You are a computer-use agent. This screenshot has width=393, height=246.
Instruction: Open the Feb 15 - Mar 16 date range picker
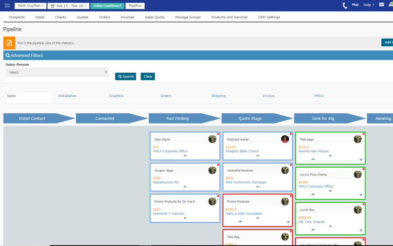pyautogui.click(x=68, y=6)
